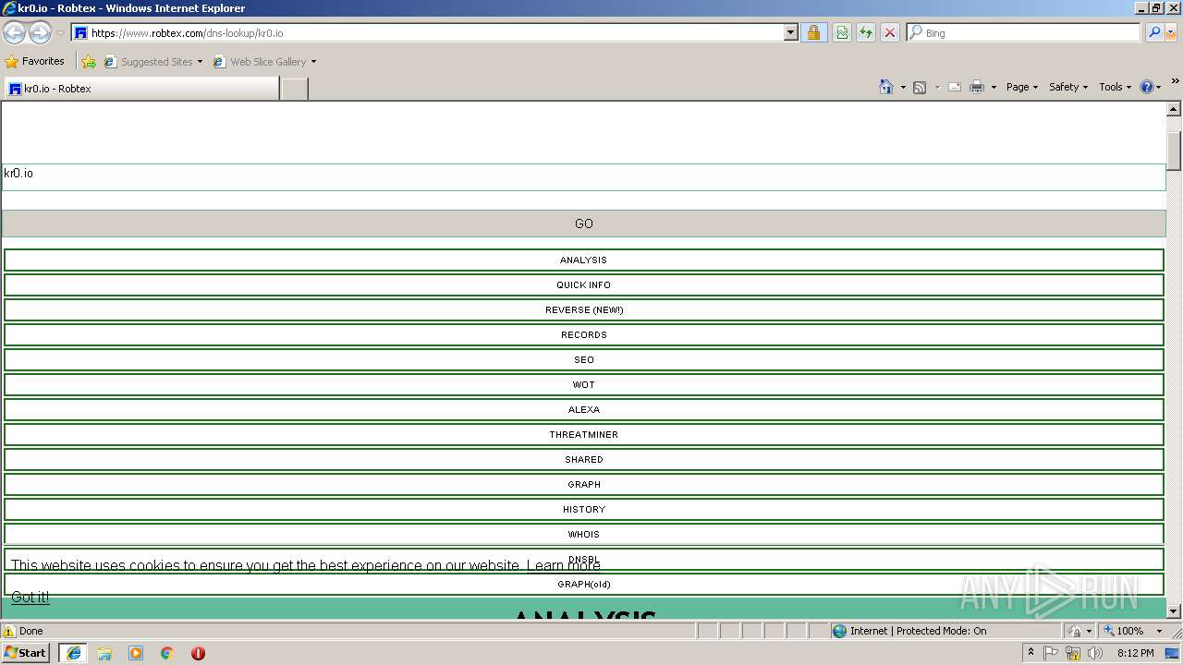The image size is (1183, 665).
Task: Click the volume speaker tray icon
Action: (1095, 653)
